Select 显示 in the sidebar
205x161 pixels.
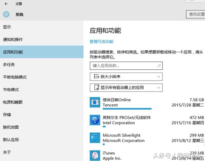[42, 27]
